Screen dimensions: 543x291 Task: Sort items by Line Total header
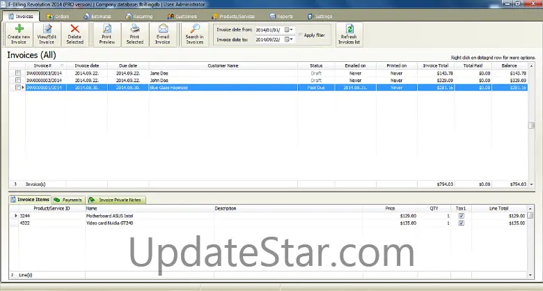[x=498, y=208]
